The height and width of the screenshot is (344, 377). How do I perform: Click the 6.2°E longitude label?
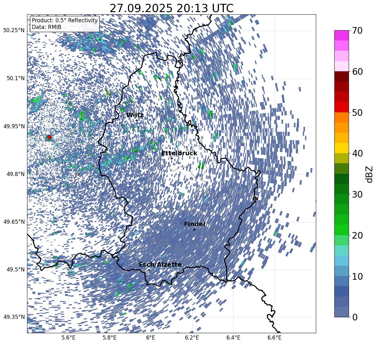coord(192,338)
